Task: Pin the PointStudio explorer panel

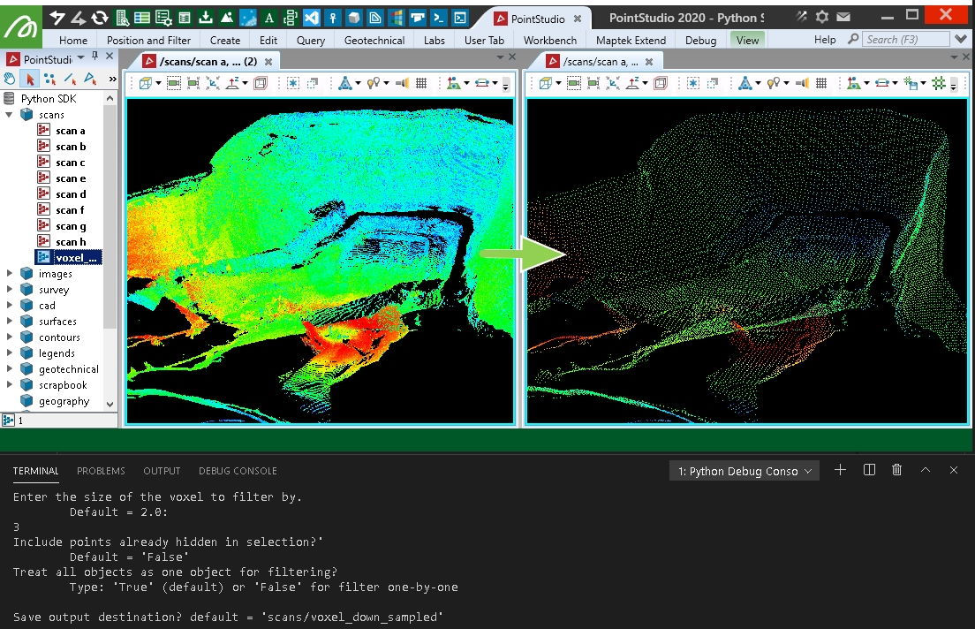Action: (x=94, y=57)
